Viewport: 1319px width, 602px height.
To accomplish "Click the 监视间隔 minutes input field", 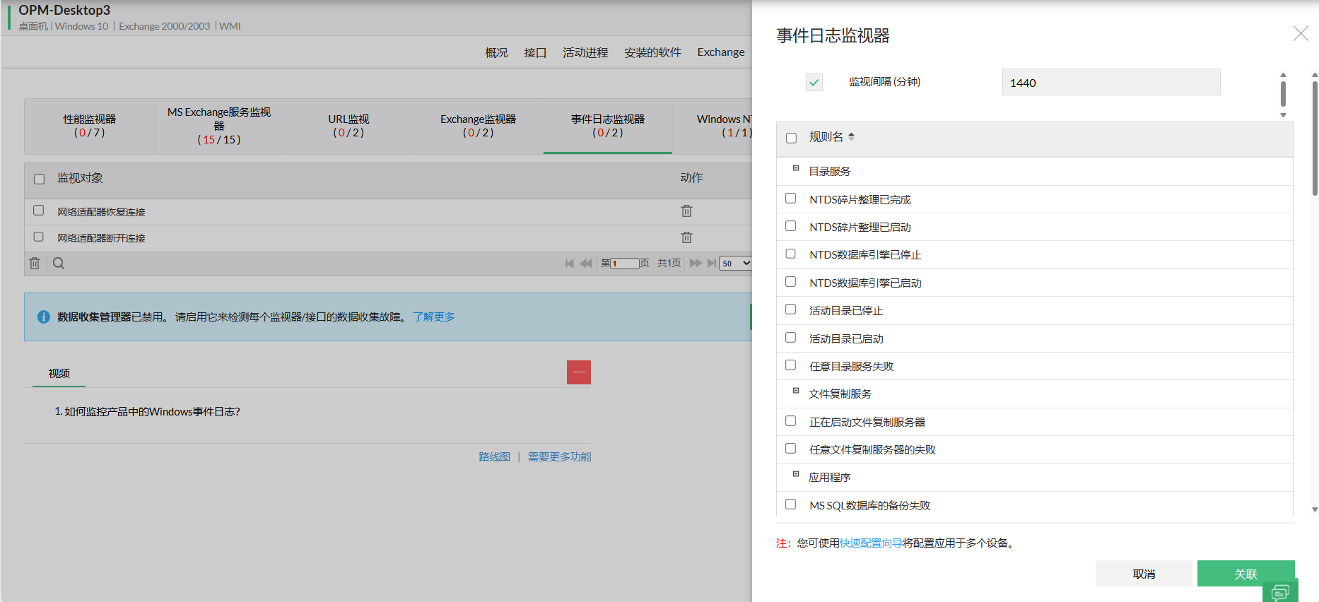I will (1110, 83).
